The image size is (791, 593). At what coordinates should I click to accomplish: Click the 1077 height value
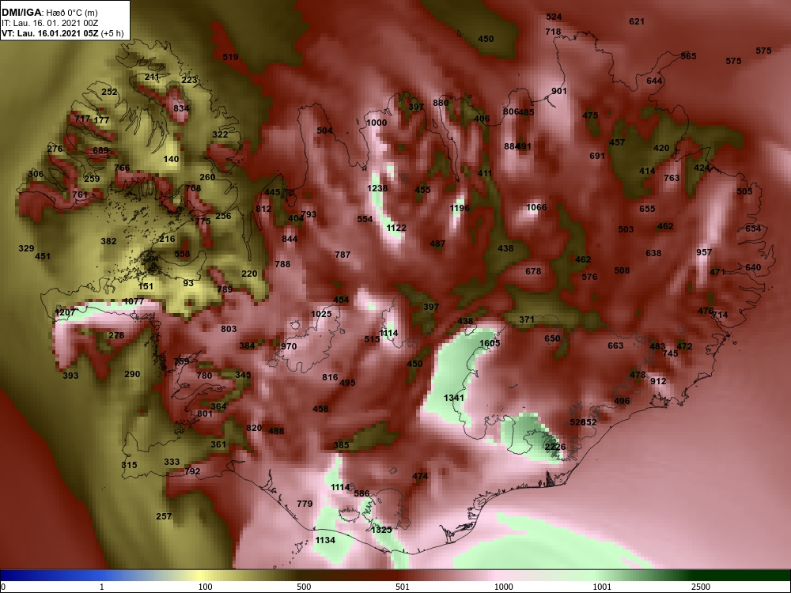point(134,301)
